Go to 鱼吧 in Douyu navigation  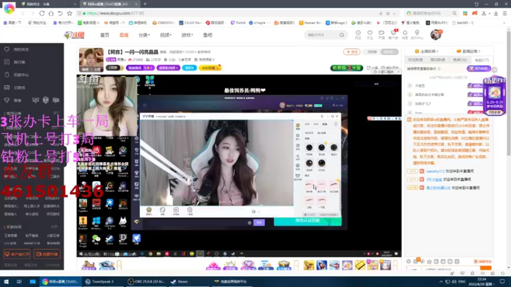(x=208, y=35)
